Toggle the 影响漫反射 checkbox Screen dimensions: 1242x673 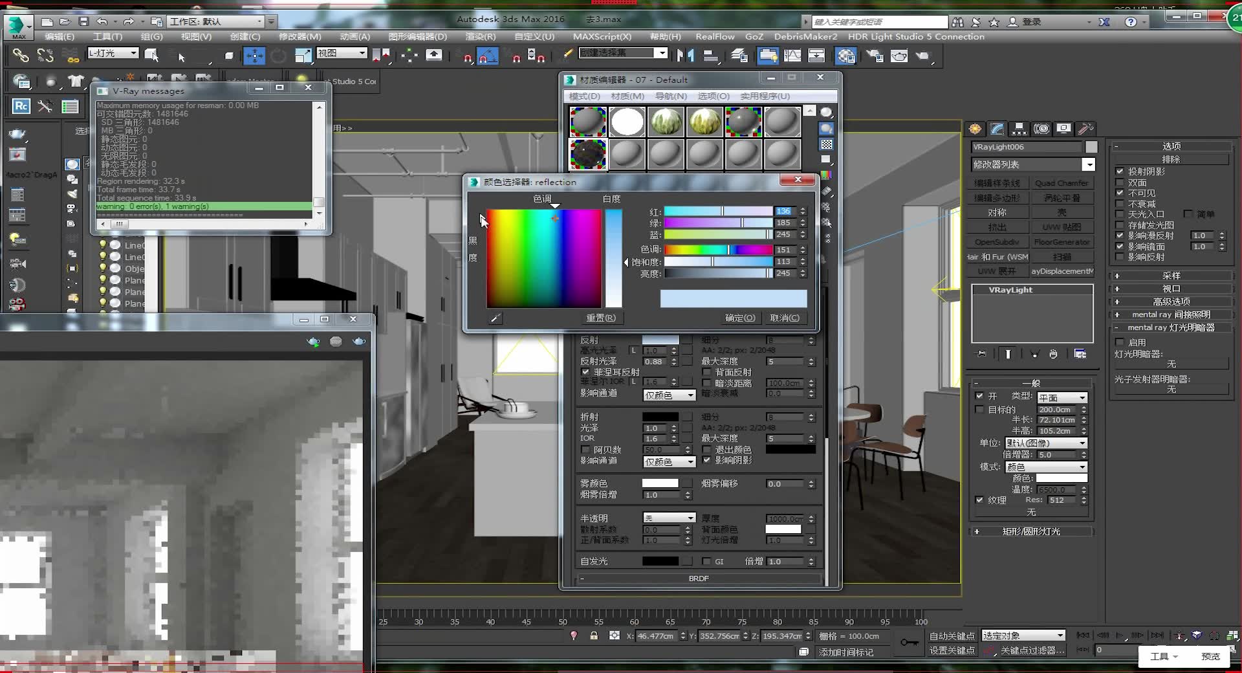point(1120,236)
